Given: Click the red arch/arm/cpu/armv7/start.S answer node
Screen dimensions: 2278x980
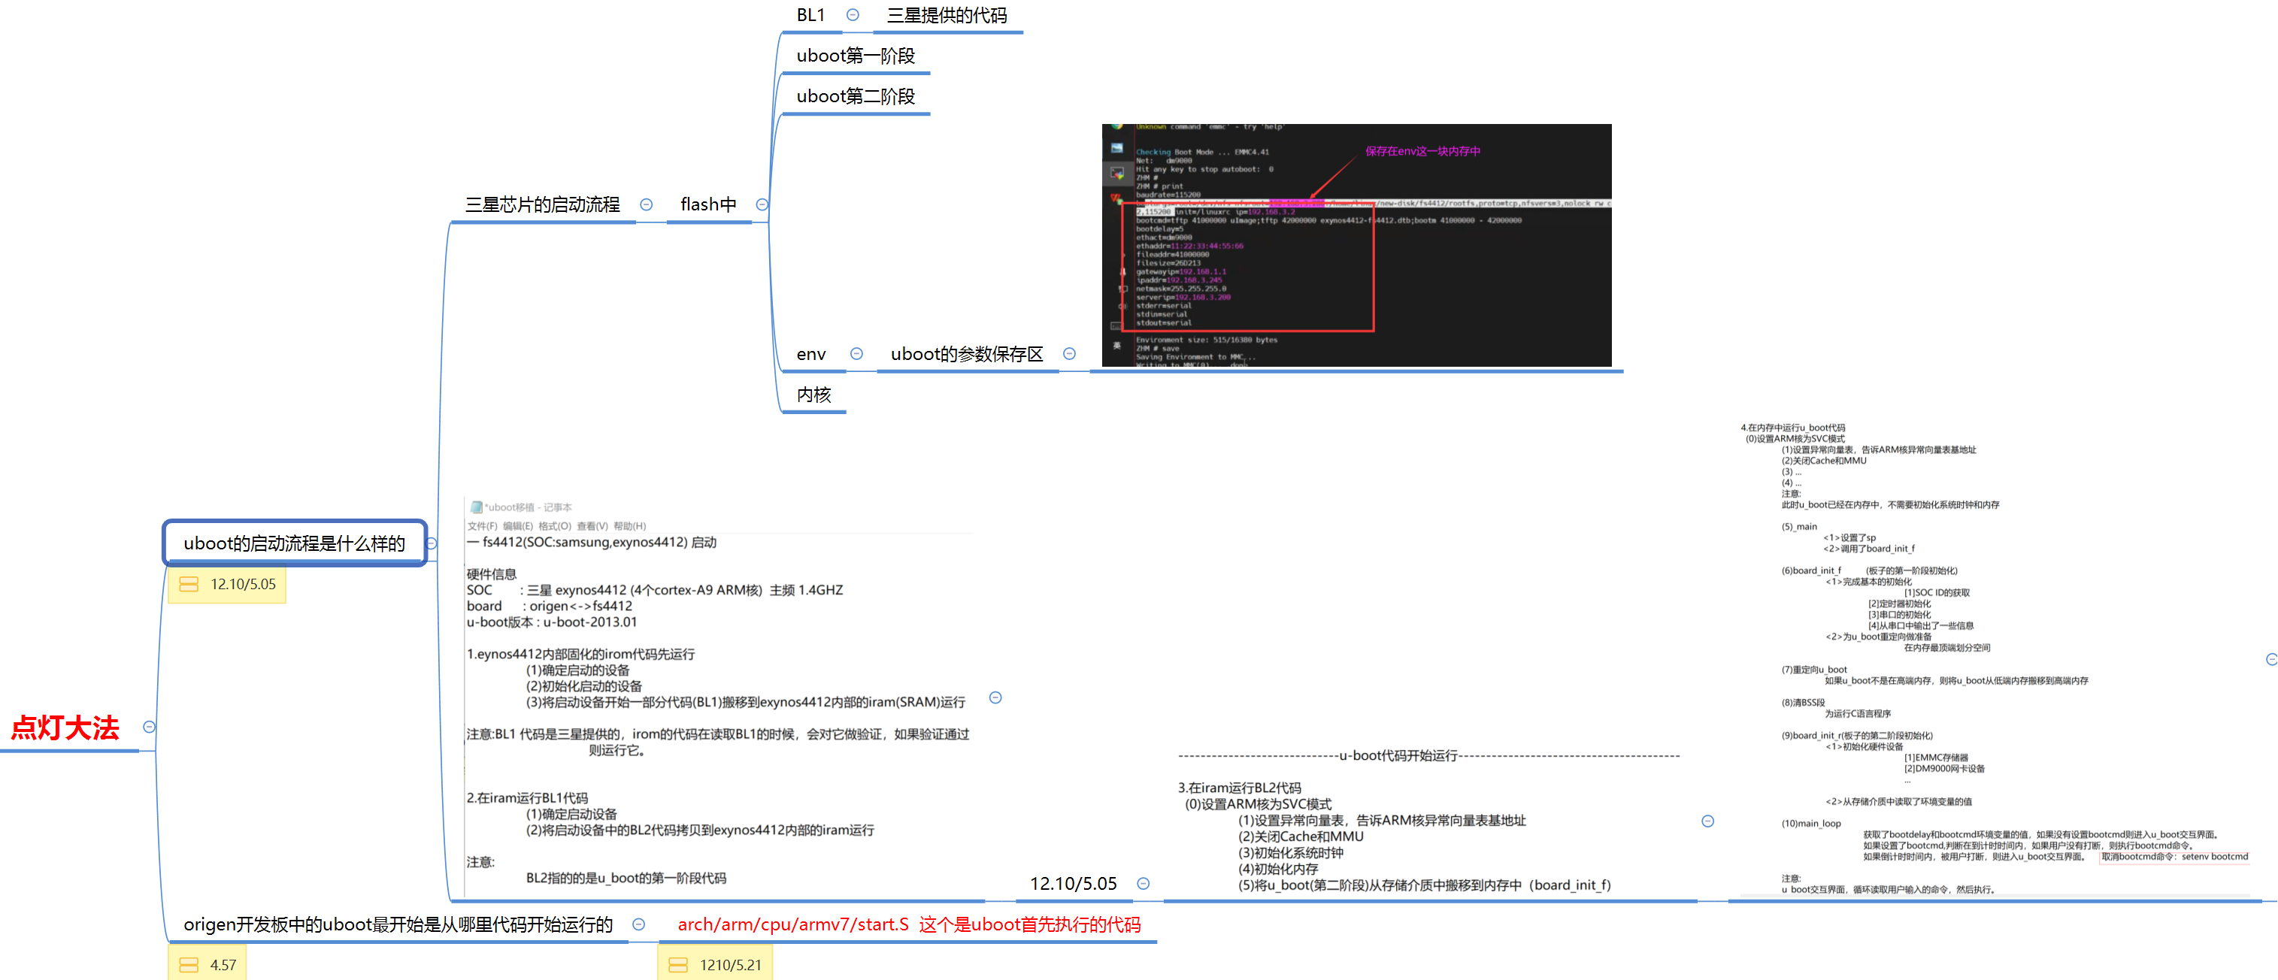Looking at the screenshot, I should click(908, 924).
